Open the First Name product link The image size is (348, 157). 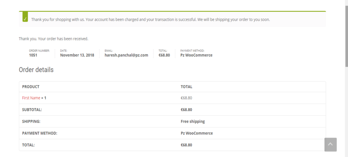[31, 98]
